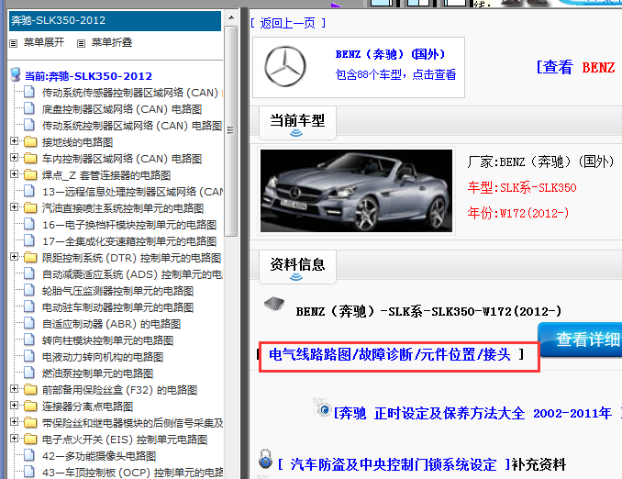Select tree item 43—车顶控制板 (OCP) 控制单元
The width and height of the screenshot is (622, 479).
pyautogui.click(x=132, y=473)
